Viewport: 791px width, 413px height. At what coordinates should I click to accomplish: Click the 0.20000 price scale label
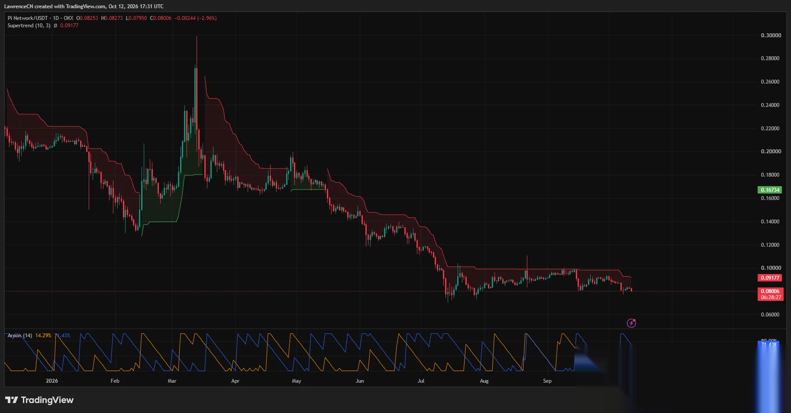pos(771,152)
